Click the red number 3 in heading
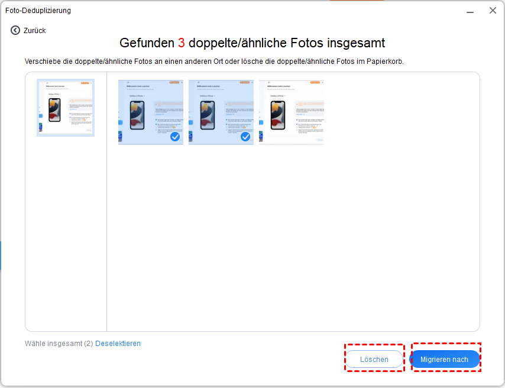 coord(181,43)
